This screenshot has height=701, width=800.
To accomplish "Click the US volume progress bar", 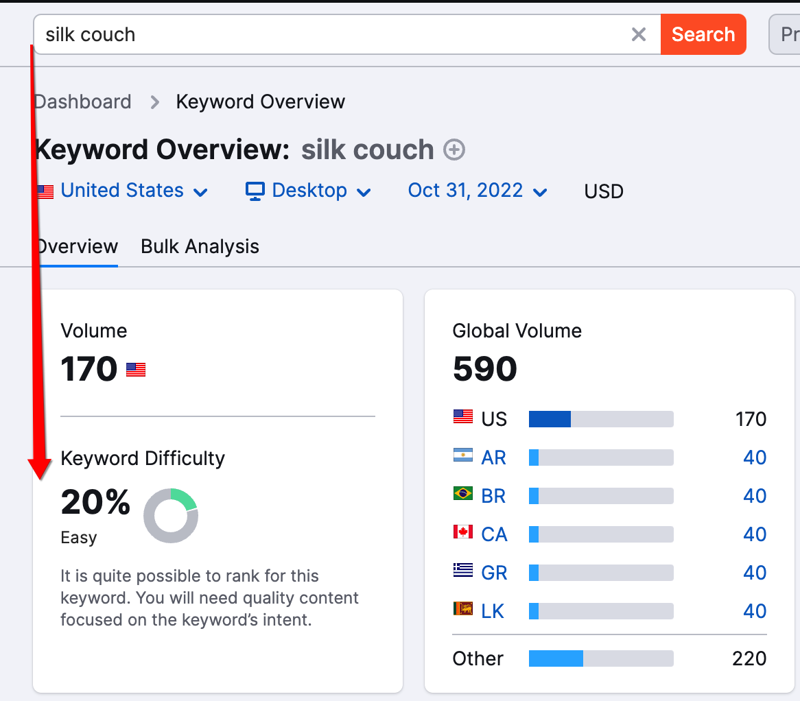I will click(600, 419).
